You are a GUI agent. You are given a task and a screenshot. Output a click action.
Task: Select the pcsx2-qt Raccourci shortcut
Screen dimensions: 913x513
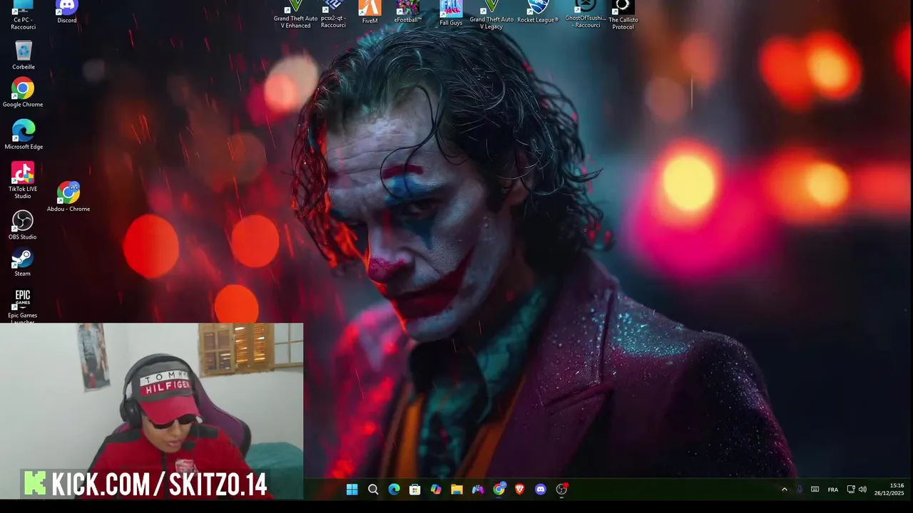[333, 14]
